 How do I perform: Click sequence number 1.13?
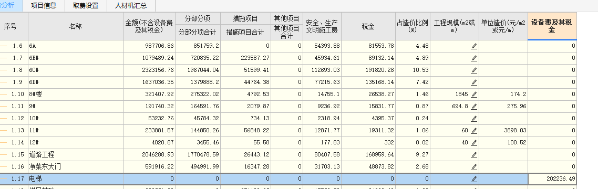pyautogui.click(x=17, y=131)
